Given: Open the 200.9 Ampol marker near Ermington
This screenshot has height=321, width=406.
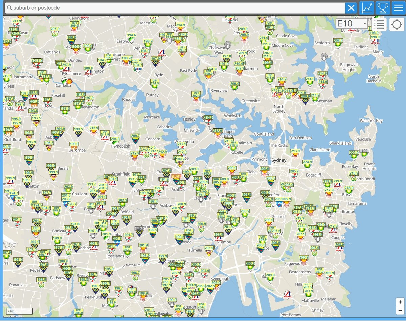Looking at the screenshot, I should (88, 71).
